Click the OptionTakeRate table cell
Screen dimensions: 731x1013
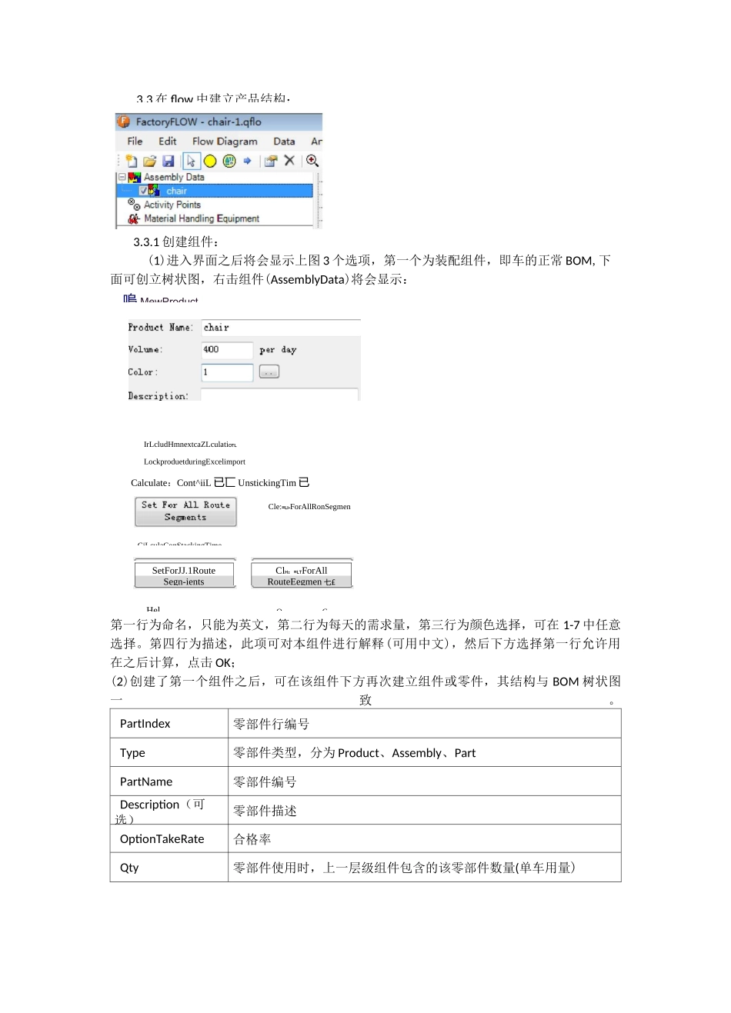point(169,839)
